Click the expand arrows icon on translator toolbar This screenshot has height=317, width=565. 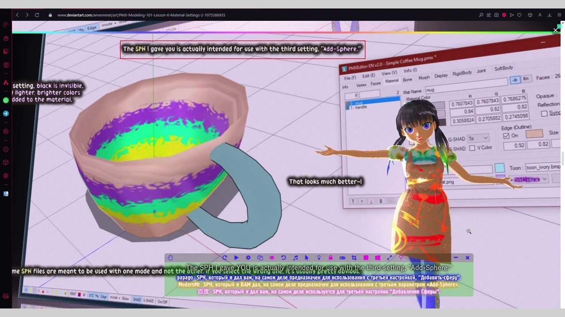click(389, 258)
